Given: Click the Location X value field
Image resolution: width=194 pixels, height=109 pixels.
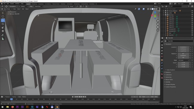Looking at the screenshot, I should [183, 47].
